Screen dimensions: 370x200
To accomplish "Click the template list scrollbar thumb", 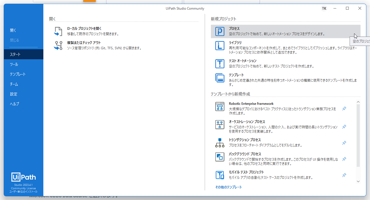I will click(358, 135).
